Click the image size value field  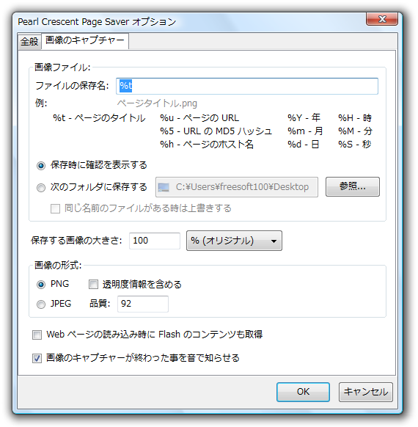(155, 241)
